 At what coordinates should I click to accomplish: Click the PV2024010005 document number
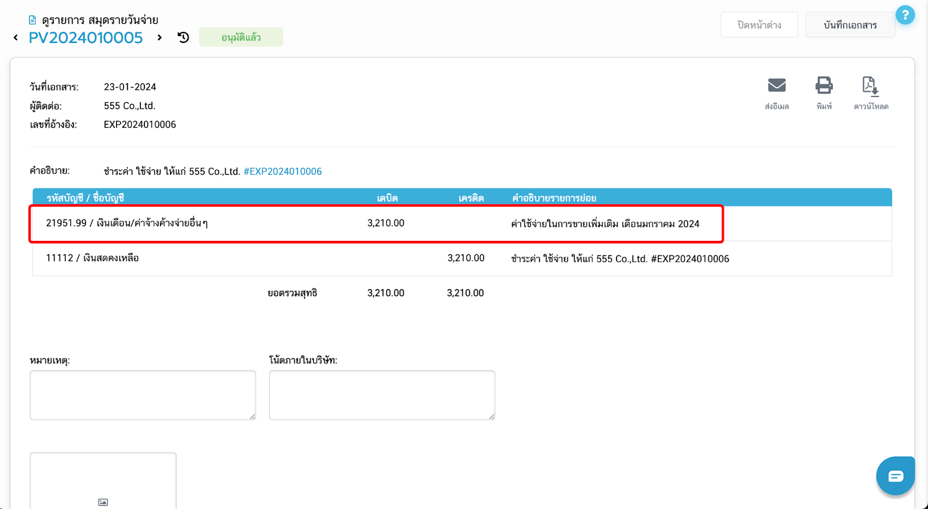pyautogui.click(x=86, y=38)
